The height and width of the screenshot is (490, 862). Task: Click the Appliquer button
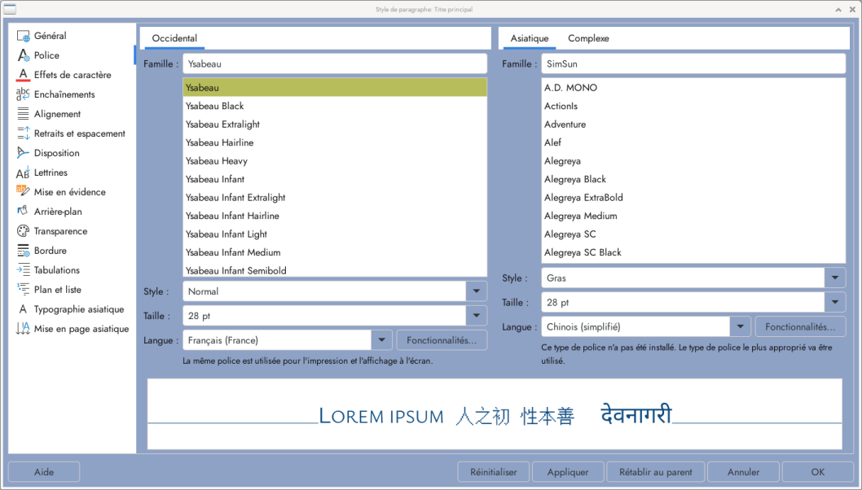(568, 472)
